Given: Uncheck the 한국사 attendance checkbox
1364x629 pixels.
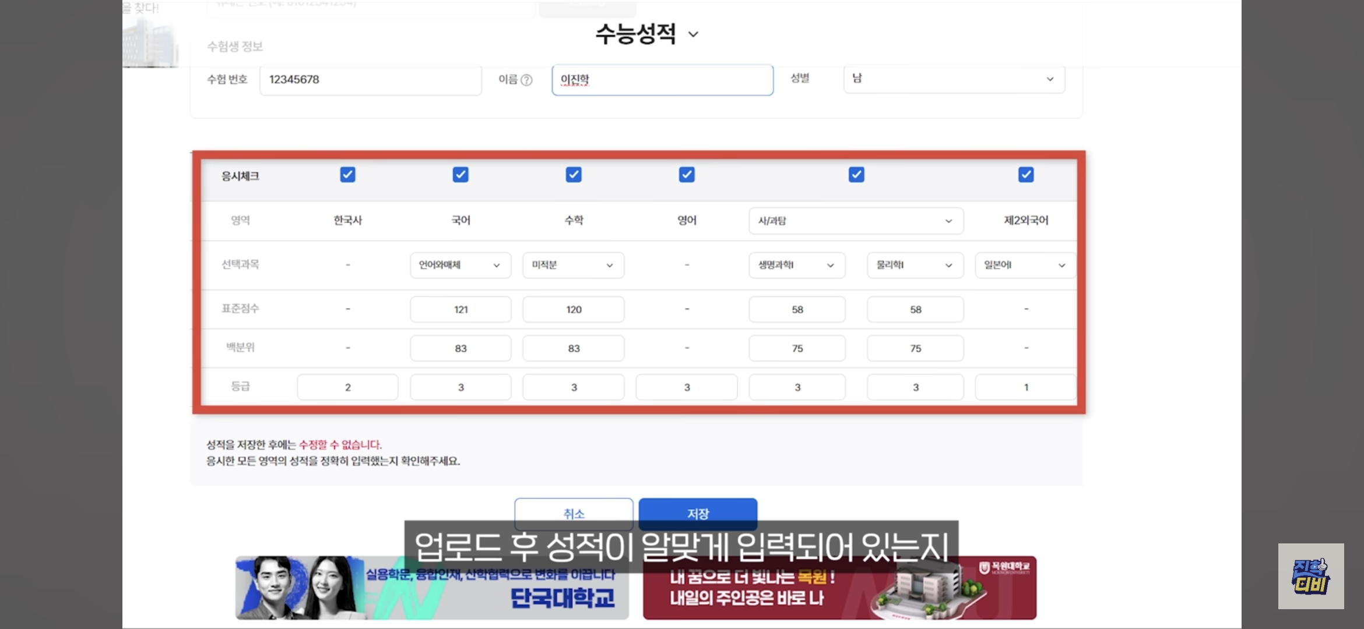Looking at the screenshot, I should click(347, 175).
